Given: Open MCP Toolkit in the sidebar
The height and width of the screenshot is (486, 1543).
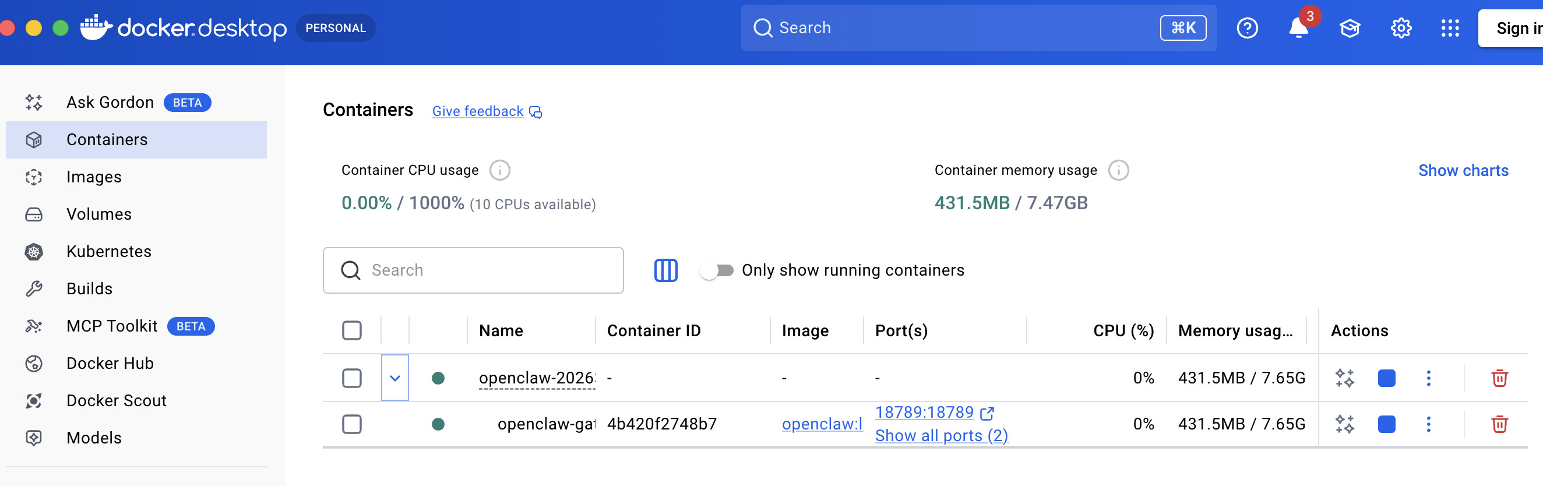Looking at the screenshot, I should [x=136, y=326].
